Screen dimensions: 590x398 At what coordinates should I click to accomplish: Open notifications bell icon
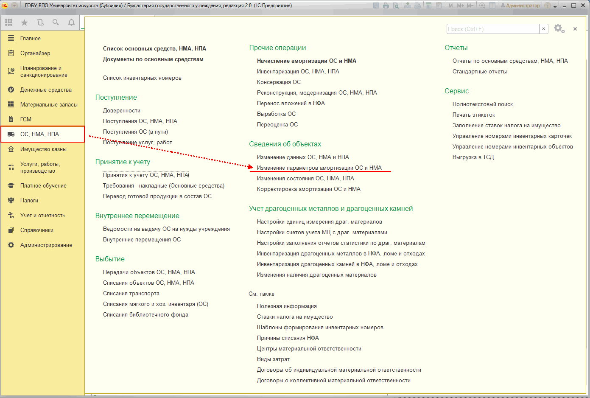71,22
